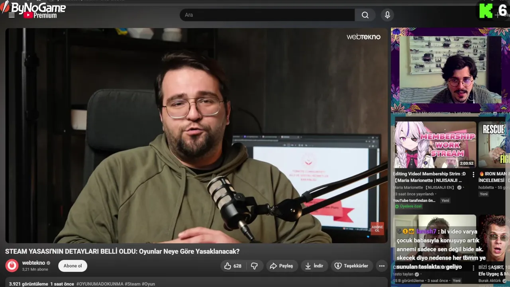Viewport: 510px width, 287px height.
Task: Open BİZİ ŞAŞIRT video thumbnail
Action: [494, 239]
